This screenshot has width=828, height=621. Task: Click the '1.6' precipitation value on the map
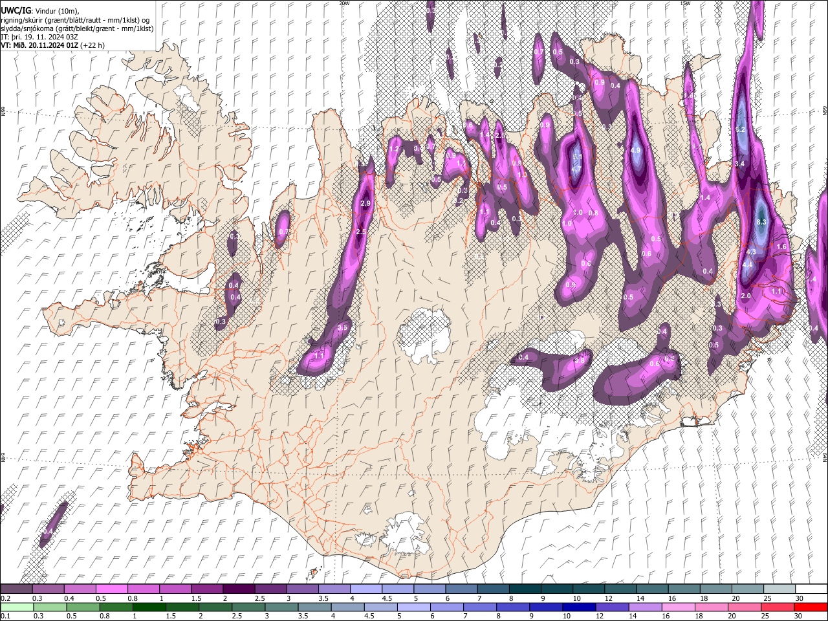(781, 246)
